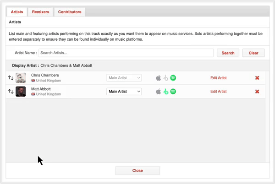
Task: Click United Kingdom under Matt Abbott
Action: point(49,94)
